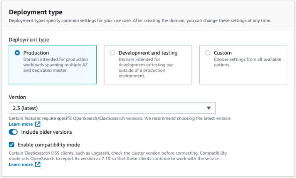The width and height of the screenshot is (296, 178).
Task: Open external link icon under compatibility mode text
Action: point(38,165)
